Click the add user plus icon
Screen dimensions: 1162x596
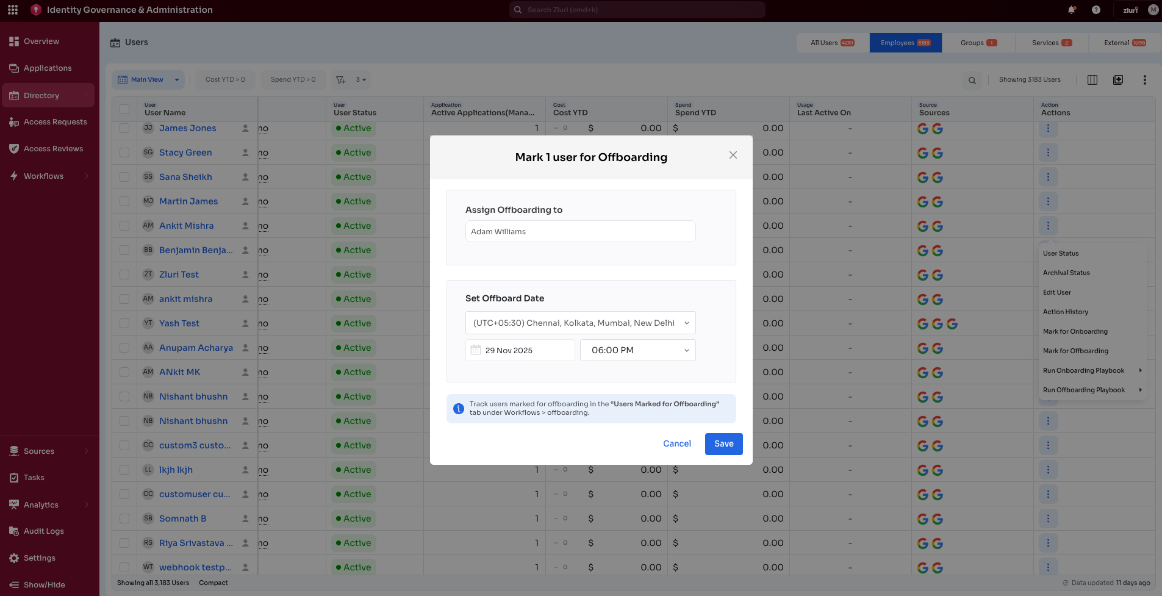tap(1118, 80)
